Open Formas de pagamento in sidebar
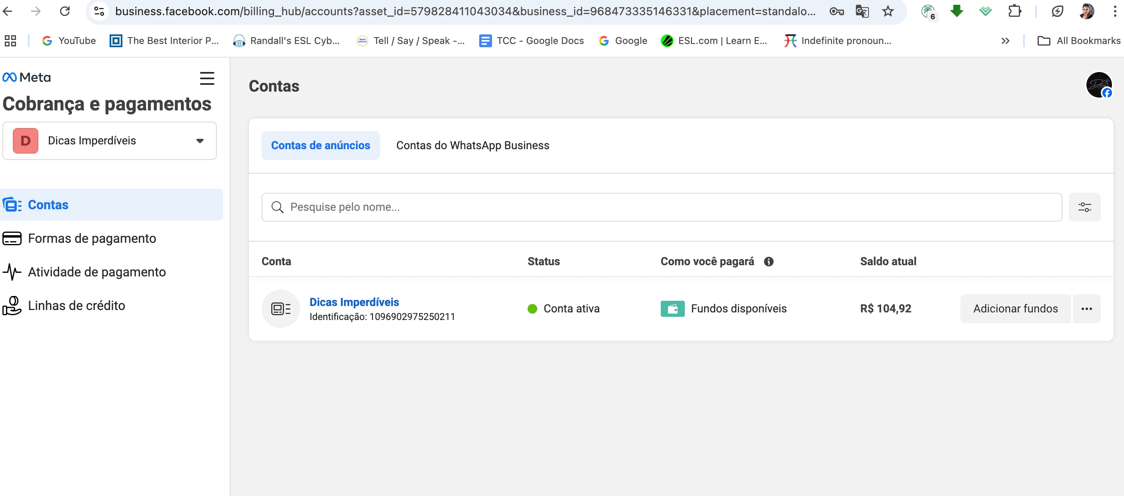Screen dimensions: 1124x496 [92, 239]
